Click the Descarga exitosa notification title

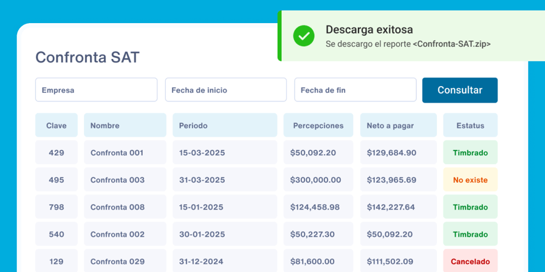(x=369, y=30)
